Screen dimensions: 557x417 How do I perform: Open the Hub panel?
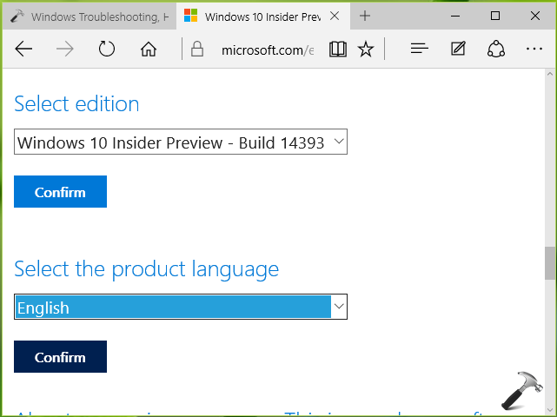pos(419,49)
